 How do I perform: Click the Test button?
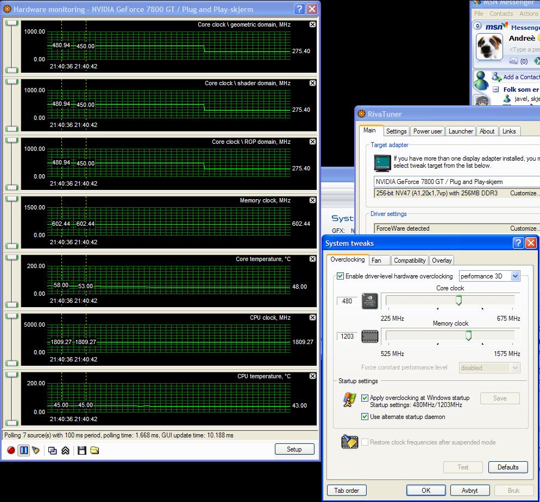[463, 467]
